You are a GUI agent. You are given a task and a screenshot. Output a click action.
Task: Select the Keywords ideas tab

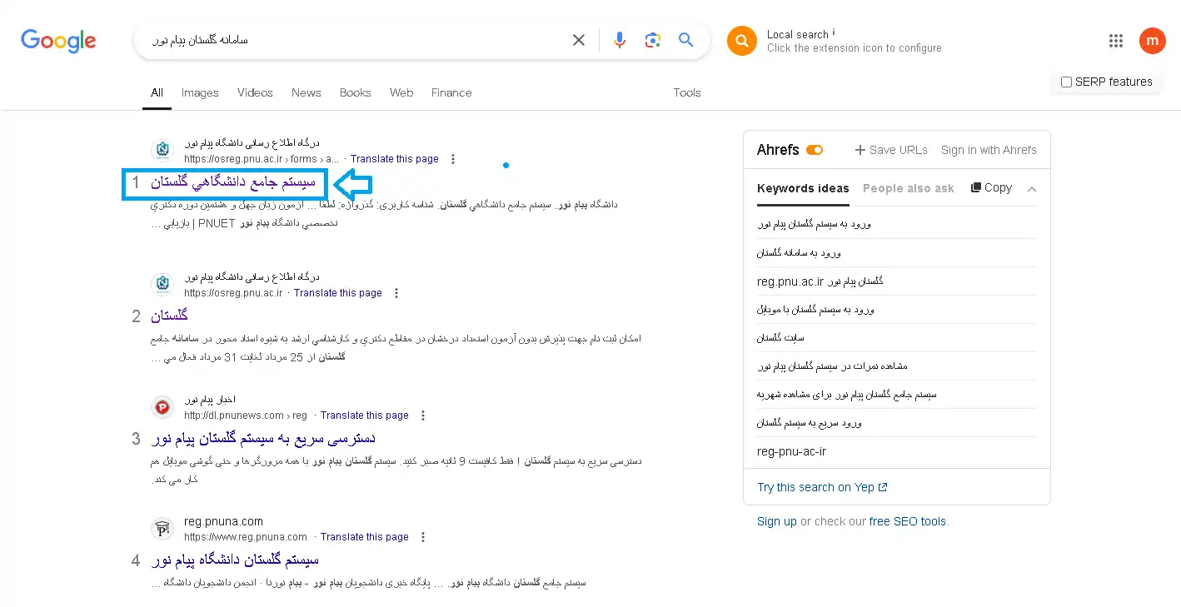tap(803, 188)
